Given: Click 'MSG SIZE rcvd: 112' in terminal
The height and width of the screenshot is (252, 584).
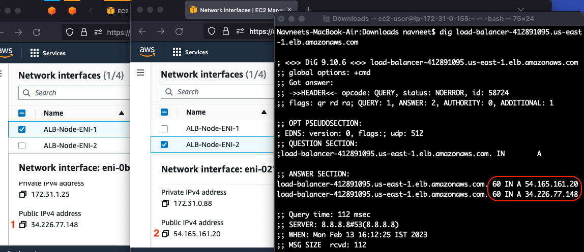Looking at the screenshot, I should (x=322, y=244).
